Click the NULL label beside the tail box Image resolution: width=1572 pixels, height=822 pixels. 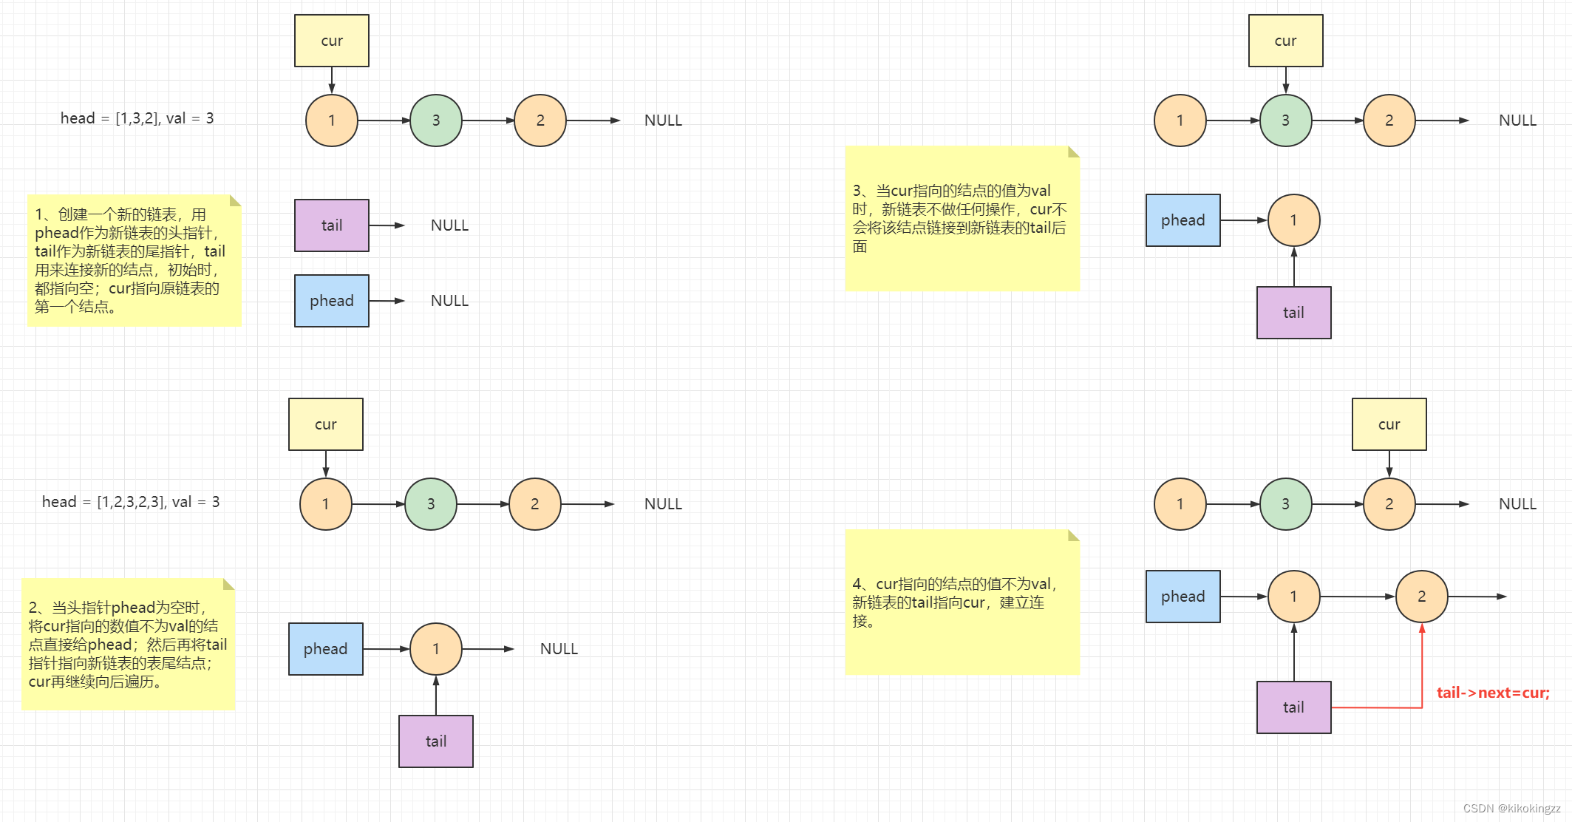449,225
